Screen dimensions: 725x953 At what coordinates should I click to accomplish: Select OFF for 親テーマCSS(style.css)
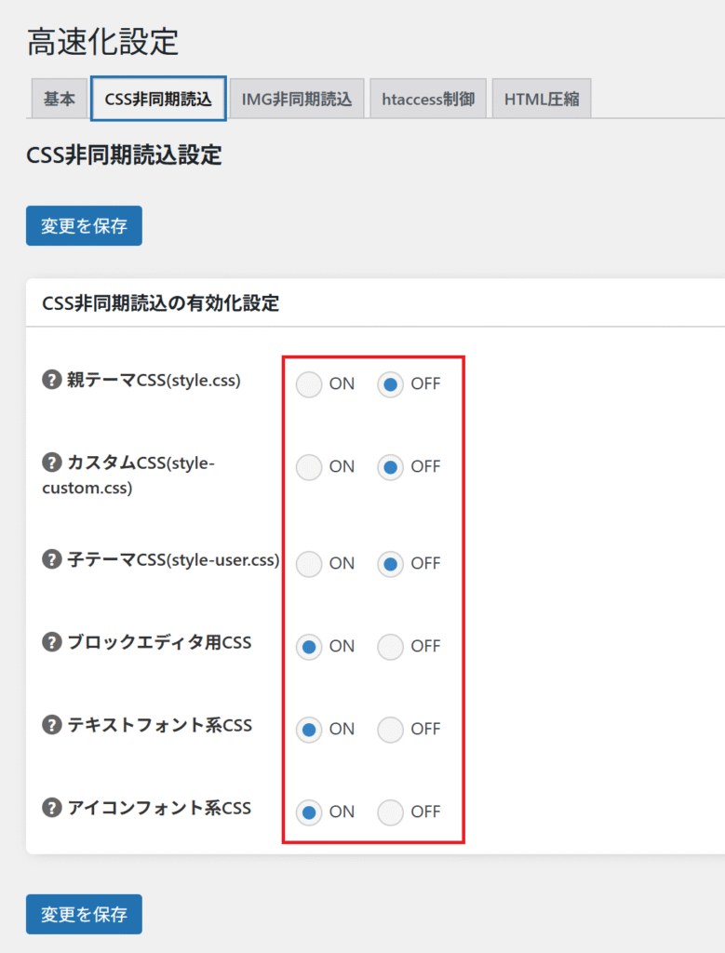(x=391, y=384)
